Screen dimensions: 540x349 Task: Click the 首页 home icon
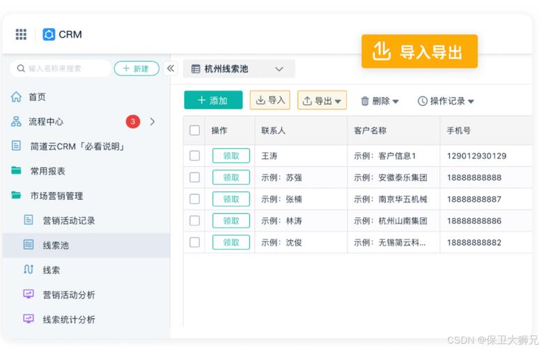point(16,97)
